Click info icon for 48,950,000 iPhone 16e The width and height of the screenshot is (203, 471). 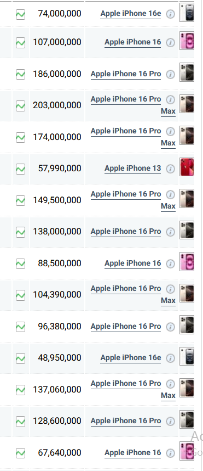[170, 358]
